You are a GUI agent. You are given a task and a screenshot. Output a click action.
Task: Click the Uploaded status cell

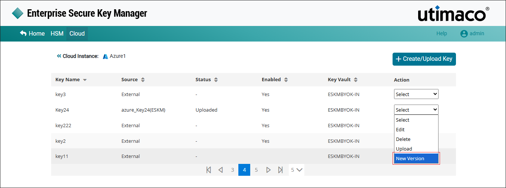(x=206, y=110)
